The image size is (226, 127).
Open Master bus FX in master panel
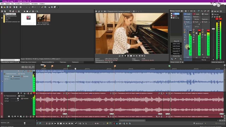213,17
